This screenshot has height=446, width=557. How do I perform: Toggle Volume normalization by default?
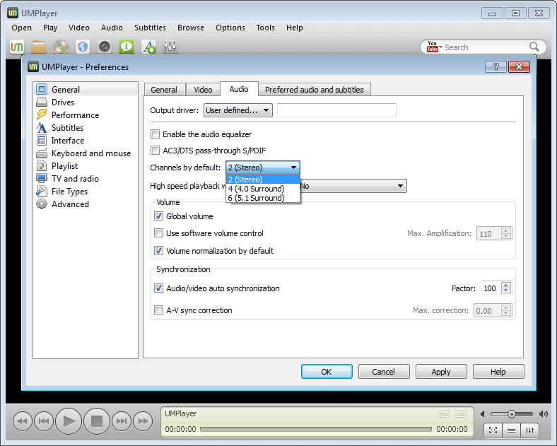point(158,251)
